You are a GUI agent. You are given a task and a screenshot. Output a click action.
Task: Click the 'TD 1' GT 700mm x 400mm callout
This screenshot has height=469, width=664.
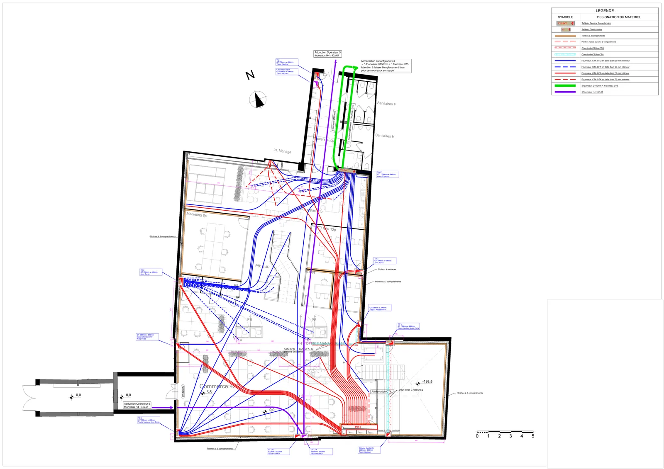click(x=287, y=62)
